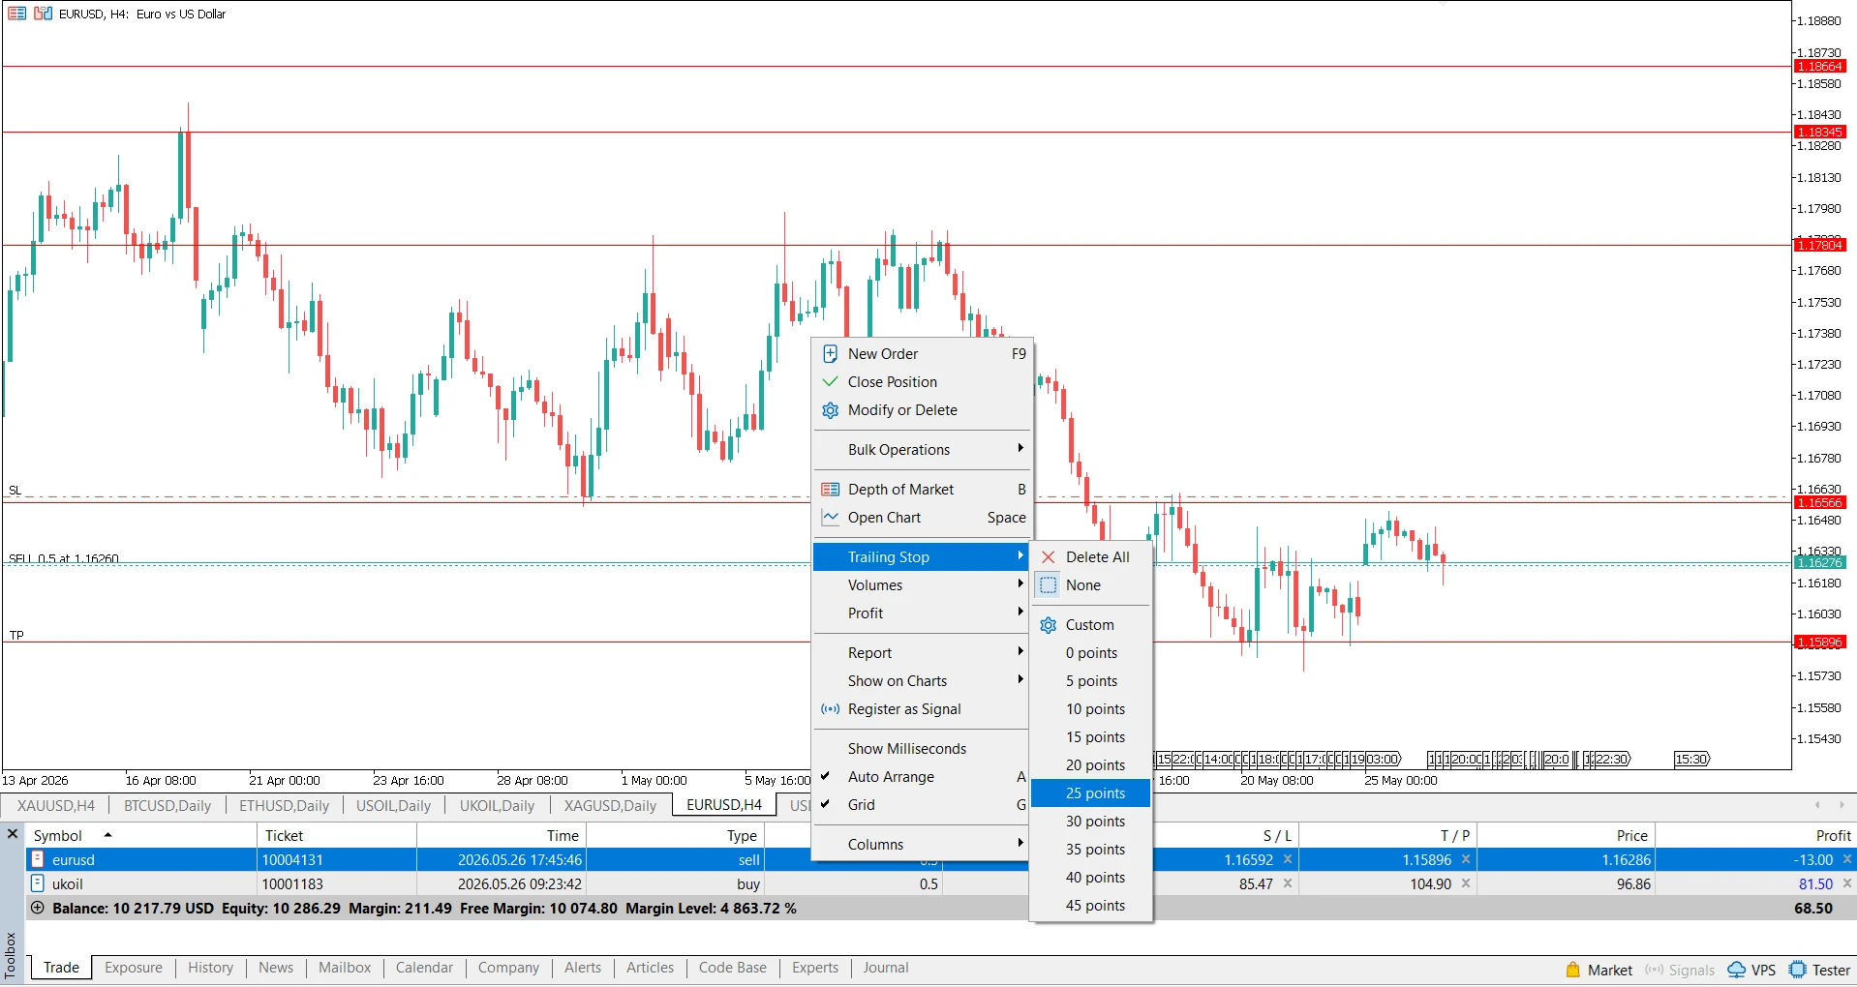Switch to XAUUSD,H4 chart tab
This screenshot has width=1857, height=987.
56,805
